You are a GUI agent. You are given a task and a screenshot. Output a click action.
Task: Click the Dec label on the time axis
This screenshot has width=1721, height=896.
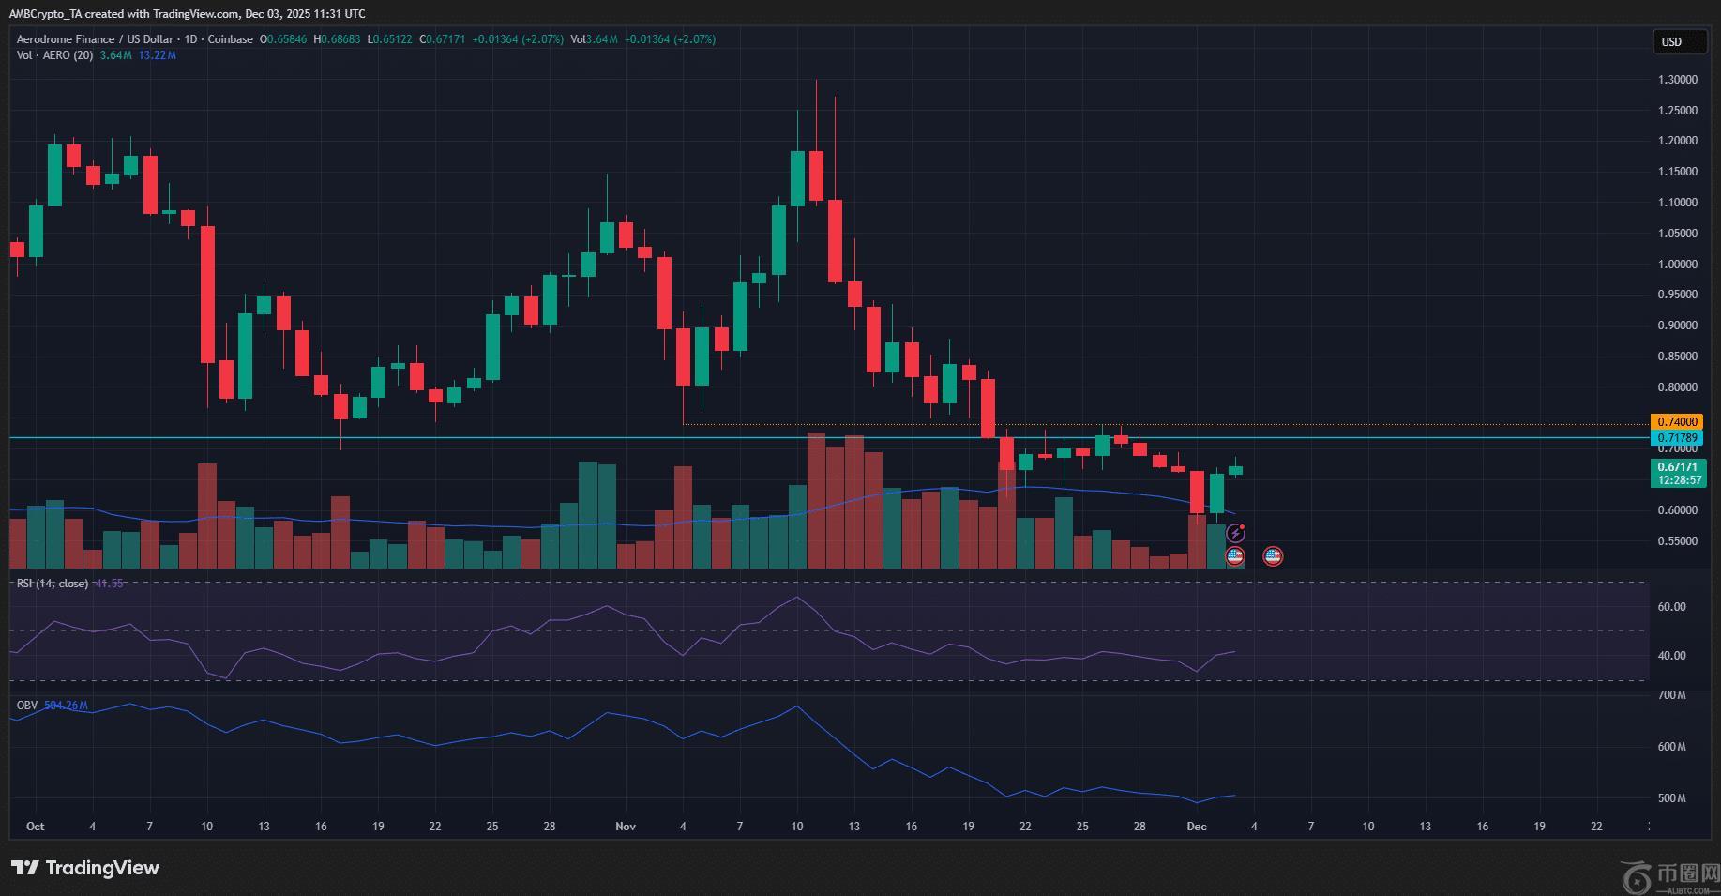pos(1196,827)
